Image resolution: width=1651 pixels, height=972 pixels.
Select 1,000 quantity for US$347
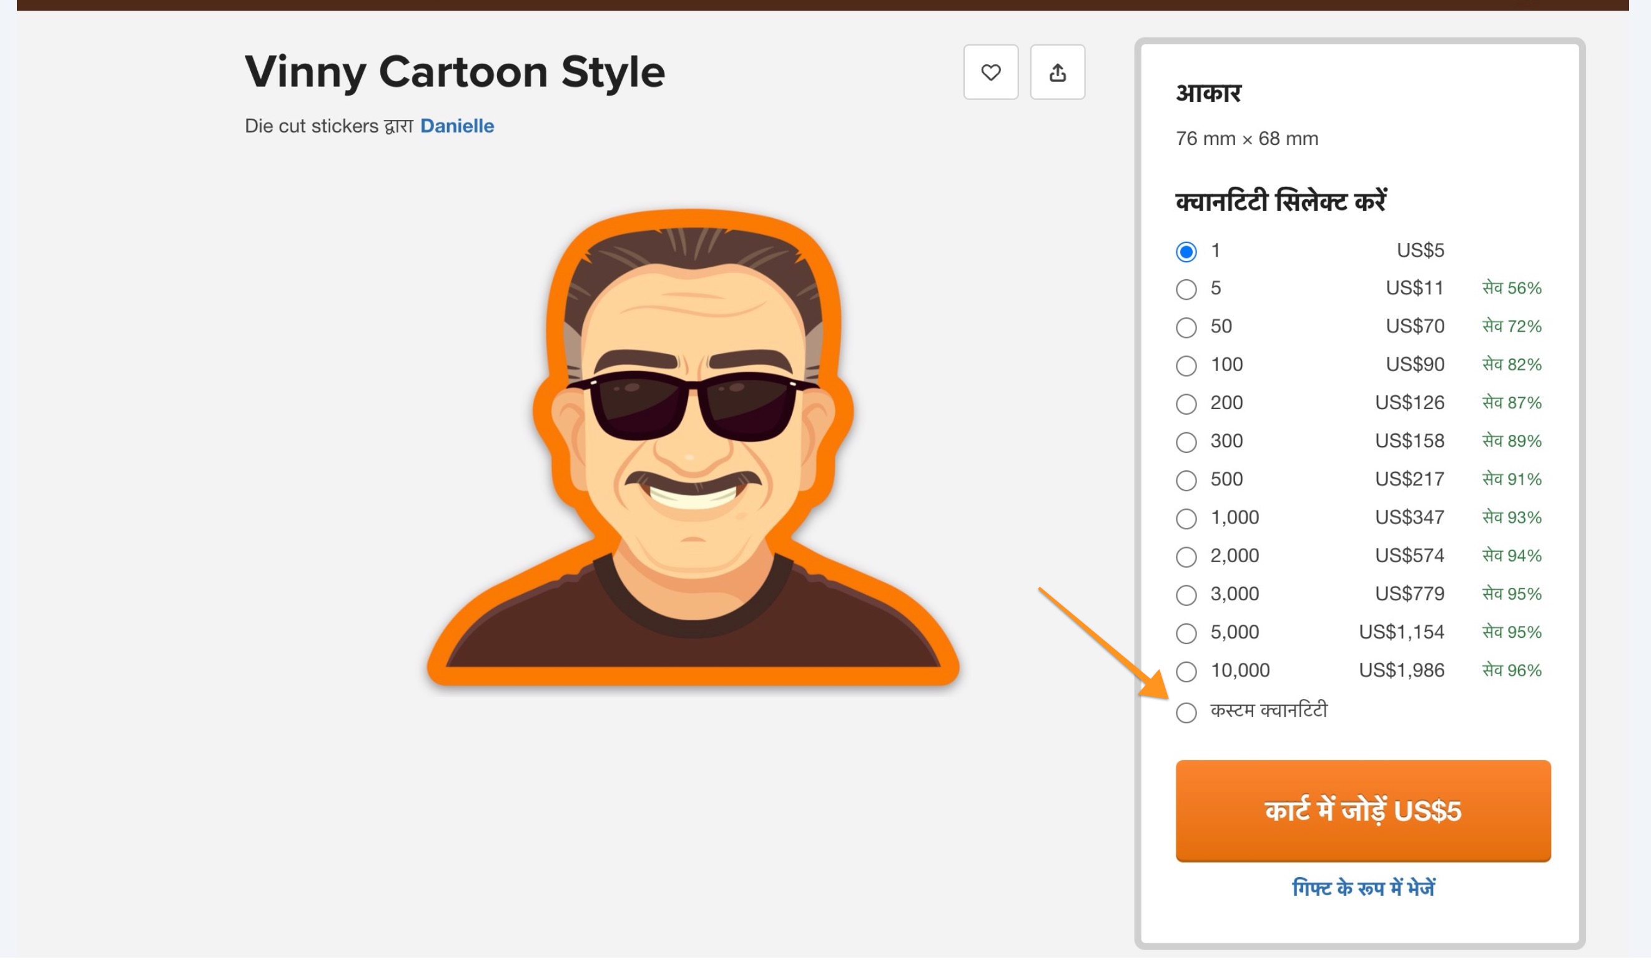coord(1186,518)
